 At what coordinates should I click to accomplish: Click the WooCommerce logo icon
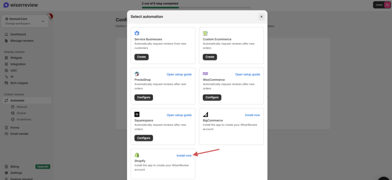click(206, 74)
